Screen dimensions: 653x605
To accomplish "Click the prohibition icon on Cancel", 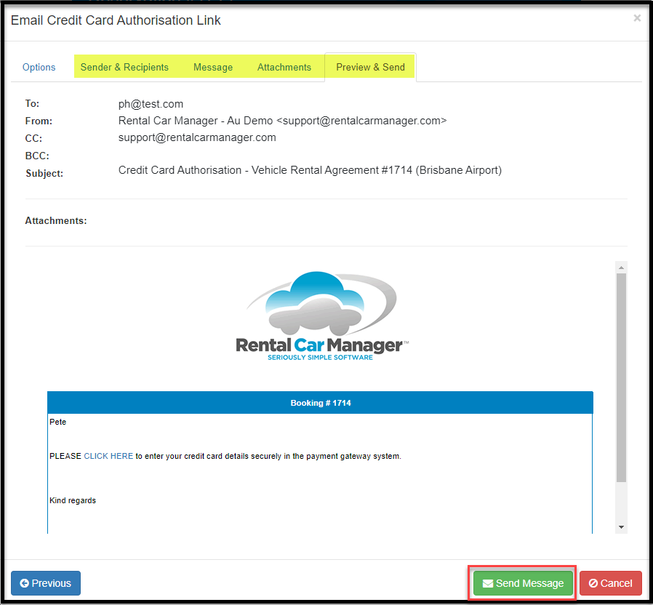I will (593, 583).
